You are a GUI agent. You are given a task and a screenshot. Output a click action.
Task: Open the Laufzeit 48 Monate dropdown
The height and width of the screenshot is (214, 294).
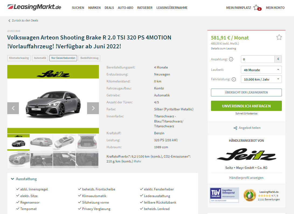click(x=261, y=70)
